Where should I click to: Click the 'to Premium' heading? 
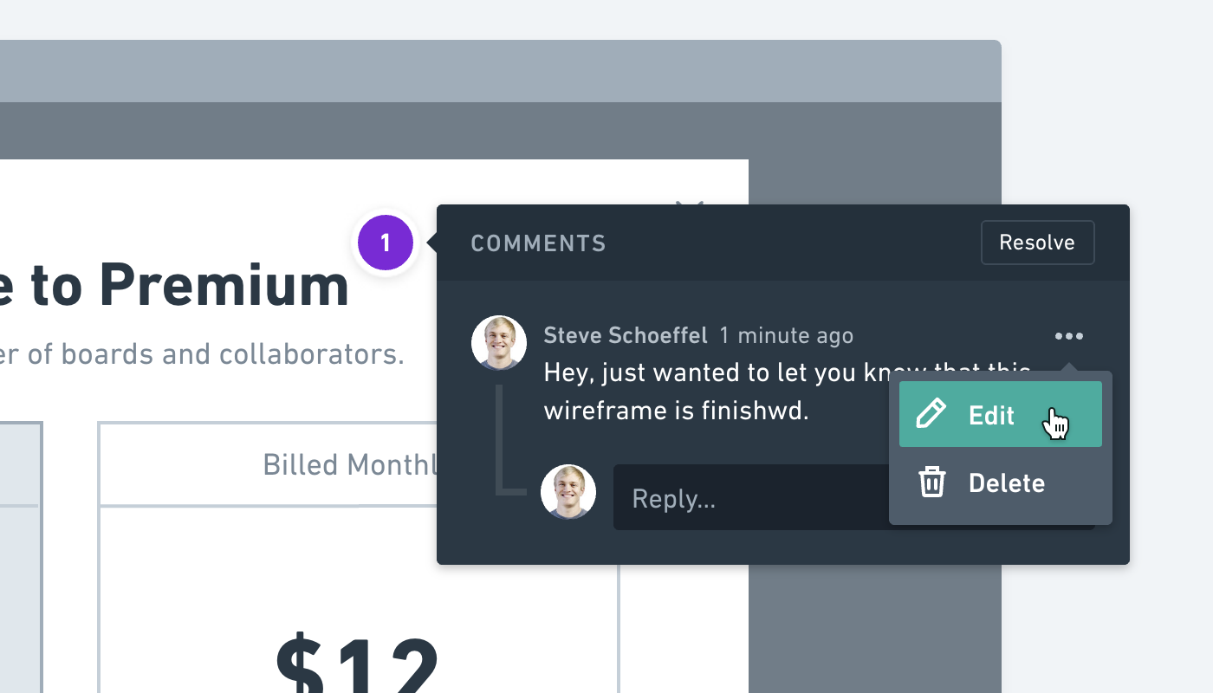coord(173,284)
